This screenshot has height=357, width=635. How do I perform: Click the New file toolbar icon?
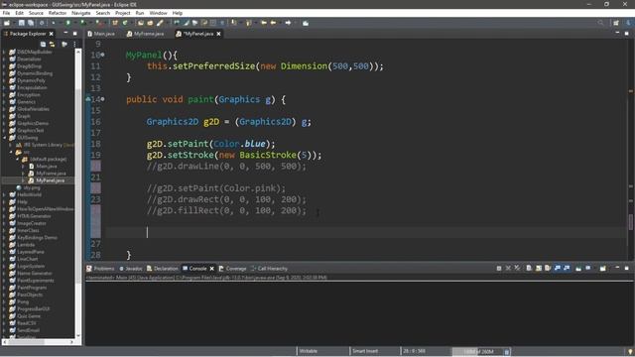point(7,23)
